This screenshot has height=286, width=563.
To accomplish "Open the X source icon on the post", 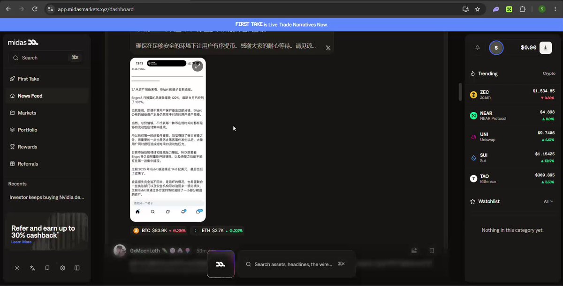I will pyautogui.click(x=328, y=48).
